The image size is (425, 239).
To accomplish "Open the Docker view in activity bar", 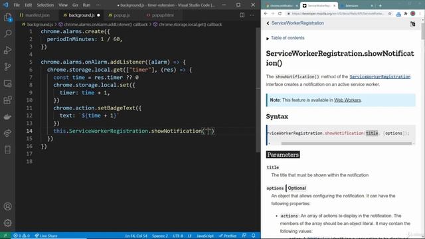I will click(7, 117).
